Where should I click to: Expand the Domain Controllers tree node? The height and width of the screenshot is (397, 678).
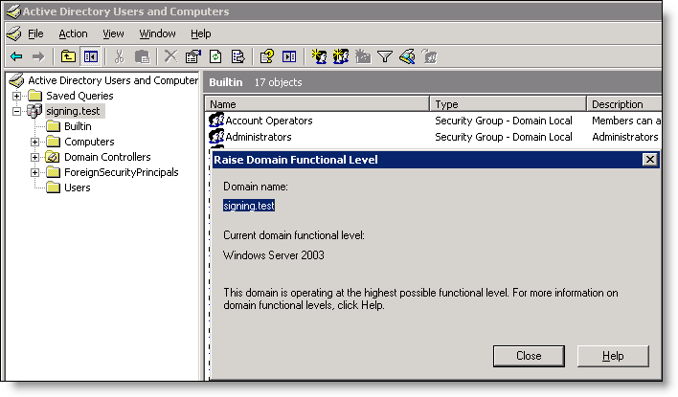click(35, 157)
